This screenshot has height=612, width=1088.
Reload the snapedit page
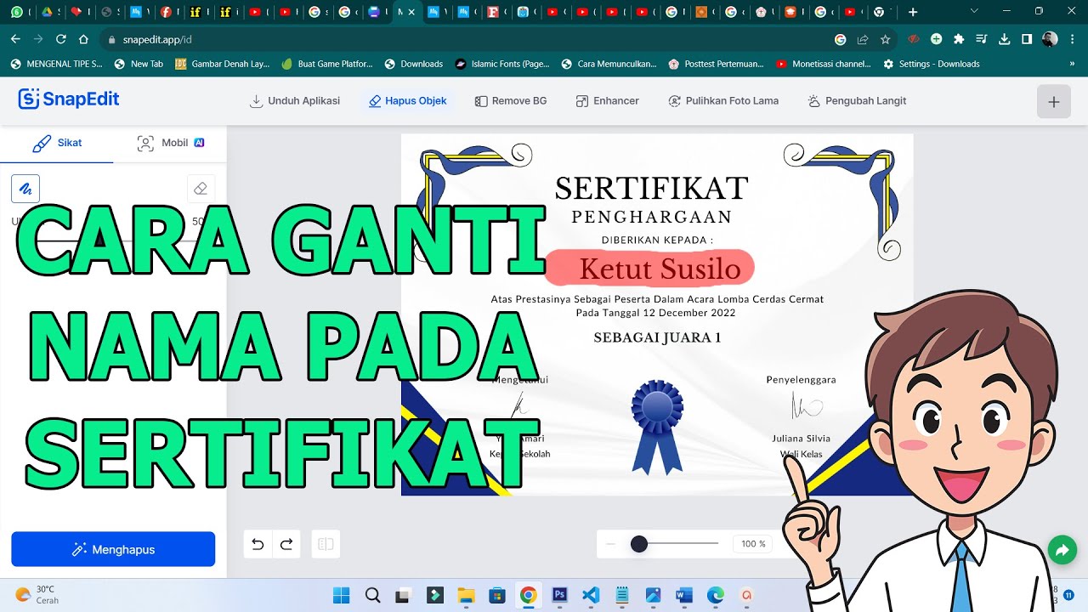pyautogui.click(x=61, y=39)
